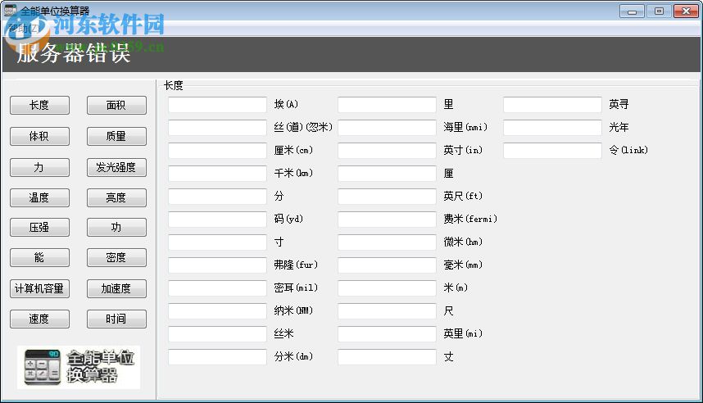Click the 全能单位换算器 logo image
This screenshot has height=403, width=703.
tap(79, 367)
